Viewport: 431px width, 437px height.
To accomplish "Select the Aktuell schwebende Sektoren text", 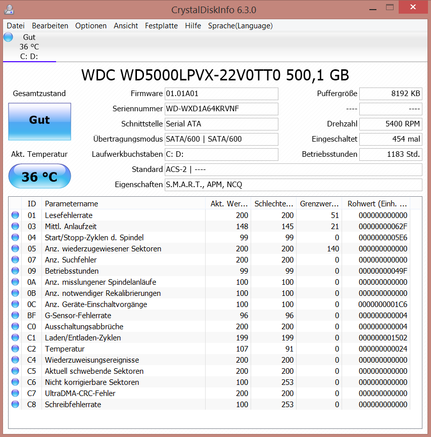I will tap(94, 371).
